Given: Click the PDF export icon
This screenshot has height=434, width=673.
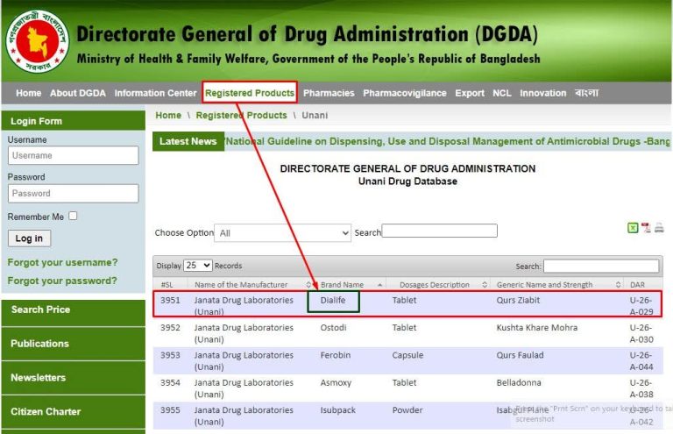Looking at the screenshot, I should pos(646,228).
